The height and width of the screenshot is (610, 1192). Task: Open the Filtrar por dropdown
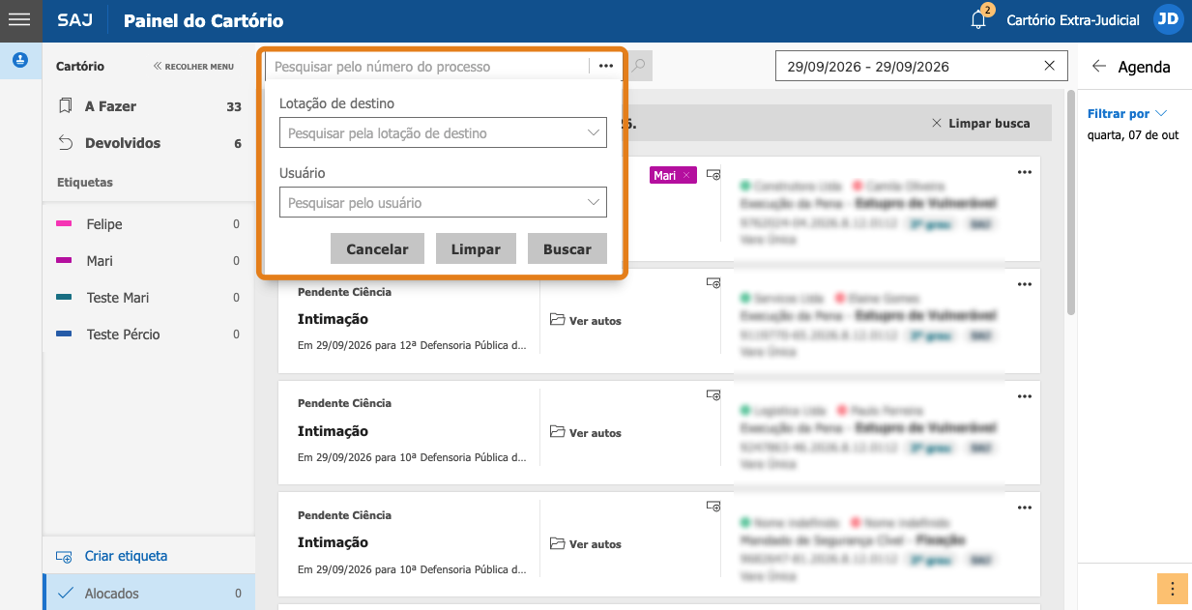point(1127,114)
